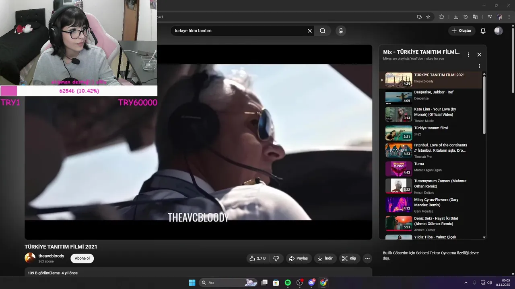Click the taskbar Ara search box

coord(229,283)
